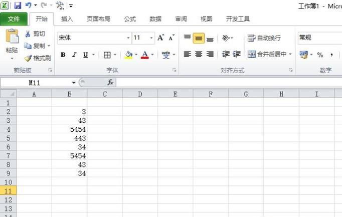Expand the underline style dropdown arrow
342x217 pixels.
point(94,55)
